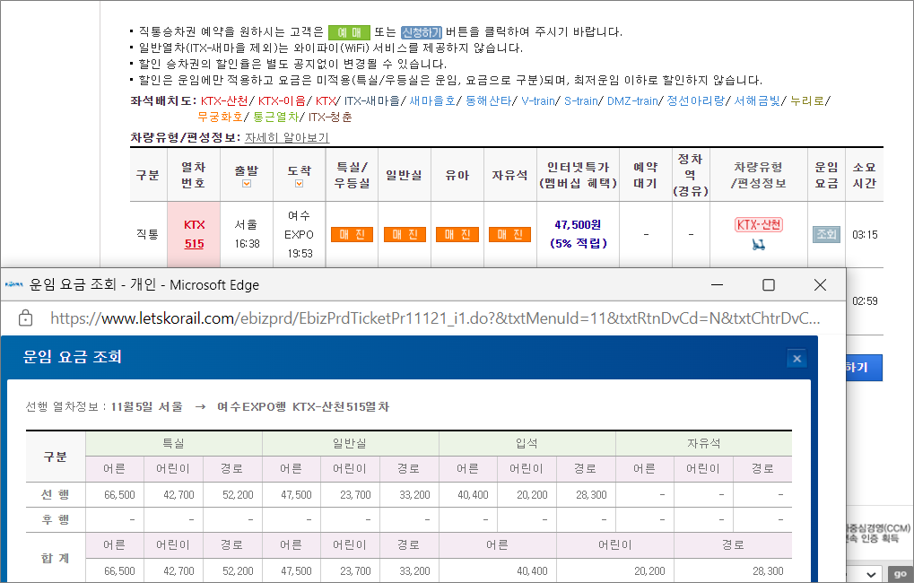This screenshot has height=583, width=914.
Task: Open the KTX 515 train number link
Action: point(194,234)
